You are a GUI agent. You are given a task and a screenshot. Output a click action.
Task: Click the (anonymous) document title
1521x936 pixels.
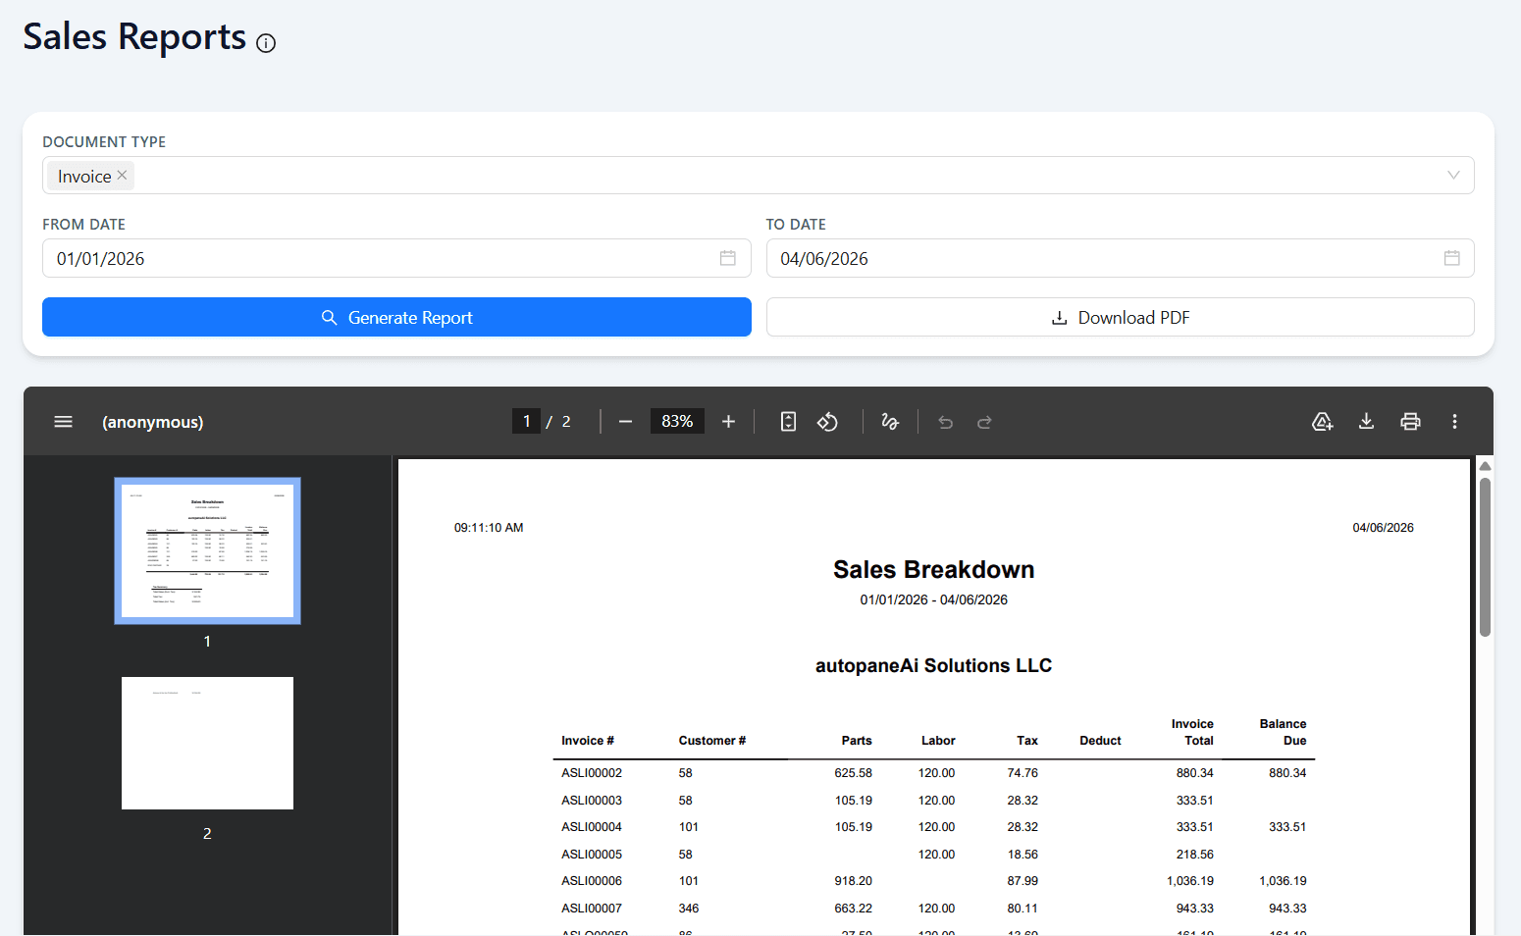pyautogui.click(x=153, y=422)
